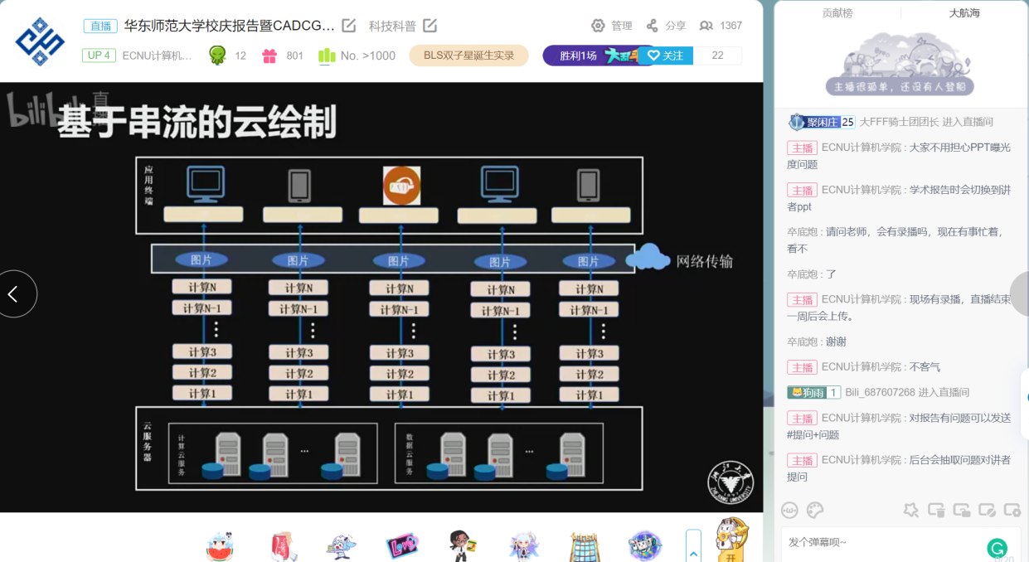Viewport: 1029px width, 562px height.
Task: Click the 管理 manage link
Action: pos(612,26)
